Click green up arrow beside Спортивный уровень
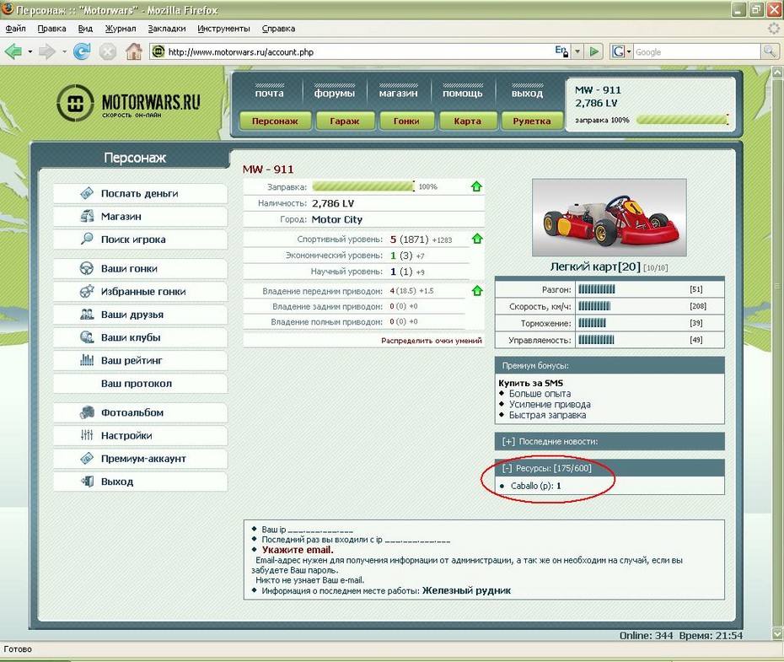The height and width of the screenshot is (662, 784). [477, 239]
